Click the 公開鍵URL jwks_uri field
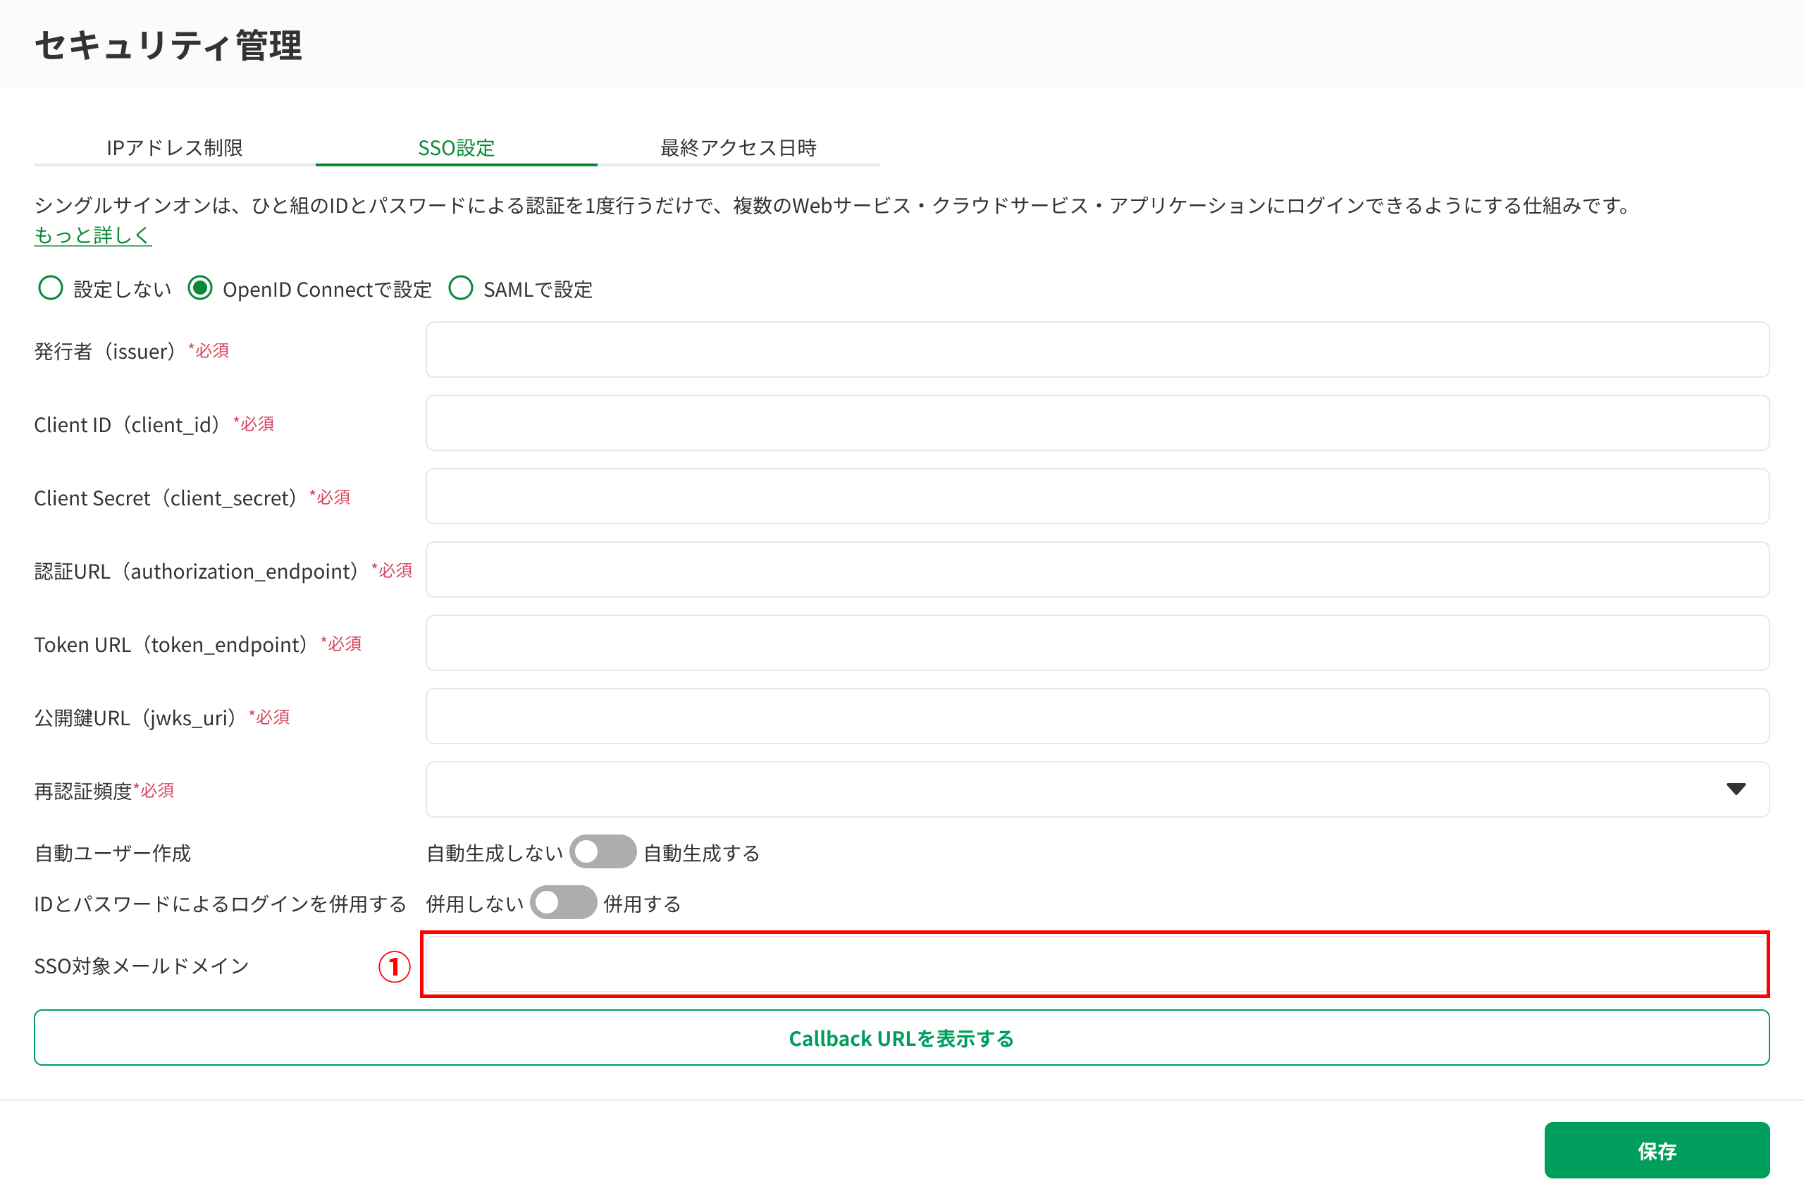 click(1097, 717)
